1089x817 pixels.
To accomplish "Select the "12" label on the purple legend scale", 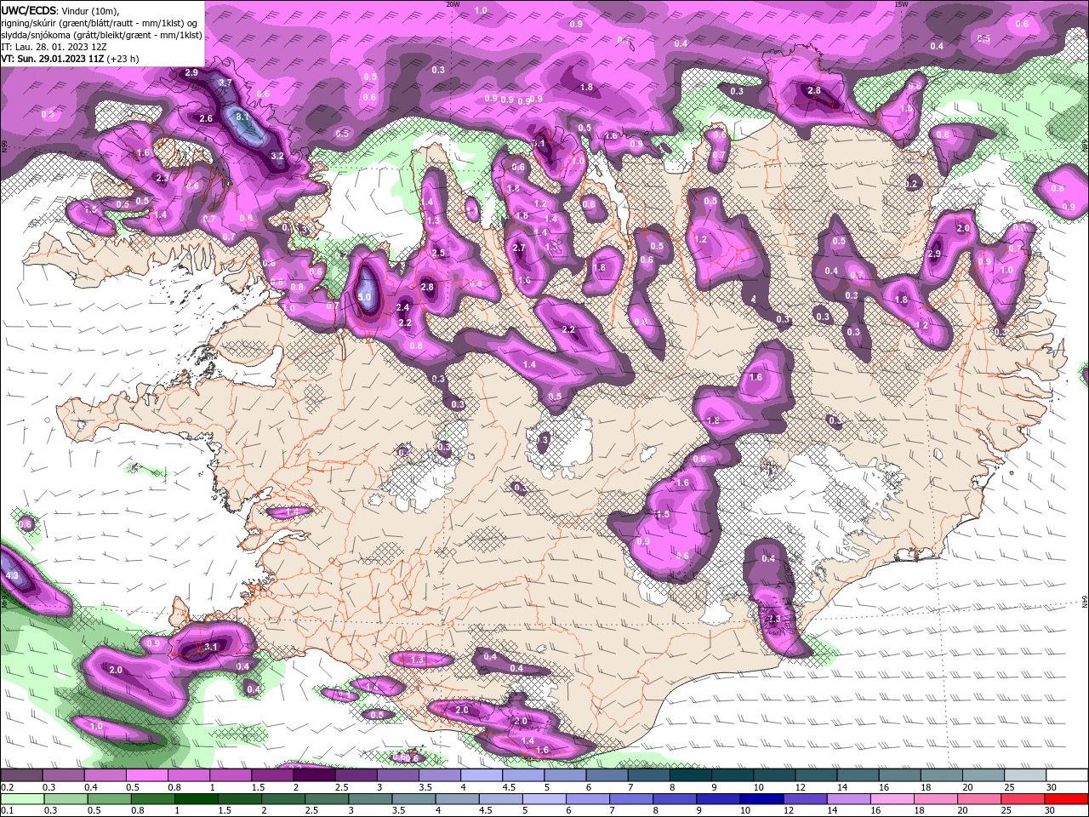I will coord(800,787).
